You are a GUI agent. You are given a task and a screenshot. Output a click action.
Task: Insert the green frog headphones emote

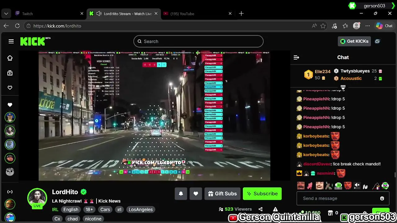[x=385, y=186]
